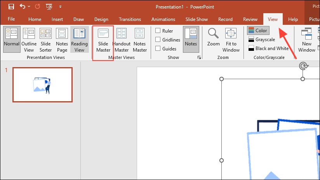
Task: Select the Design tab
Action: (101, 19)
